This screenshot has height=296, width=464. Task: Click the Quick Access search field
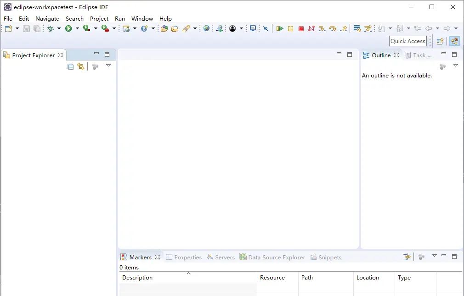pos(407,41)
